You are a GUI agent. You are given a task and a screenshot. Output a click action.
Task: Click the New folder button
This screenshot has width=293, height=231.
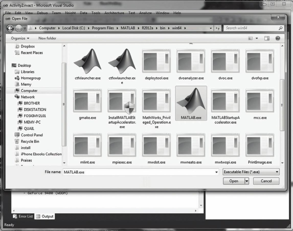coord(47,38)
